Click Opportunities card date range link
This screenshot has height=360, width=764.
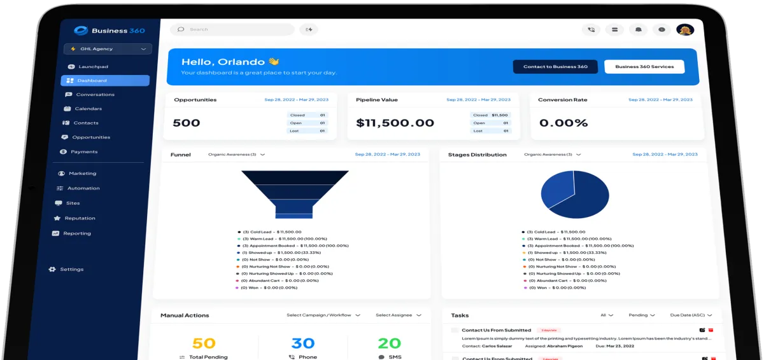coord(297,100)
